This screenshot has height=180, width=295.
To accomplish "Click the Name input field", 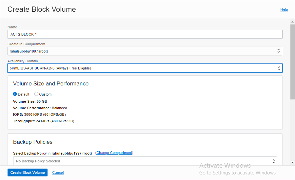I will (x=145, y=34).
